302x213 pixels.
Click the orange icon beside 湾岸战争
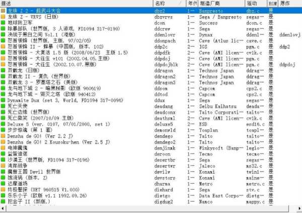(3, 166)
